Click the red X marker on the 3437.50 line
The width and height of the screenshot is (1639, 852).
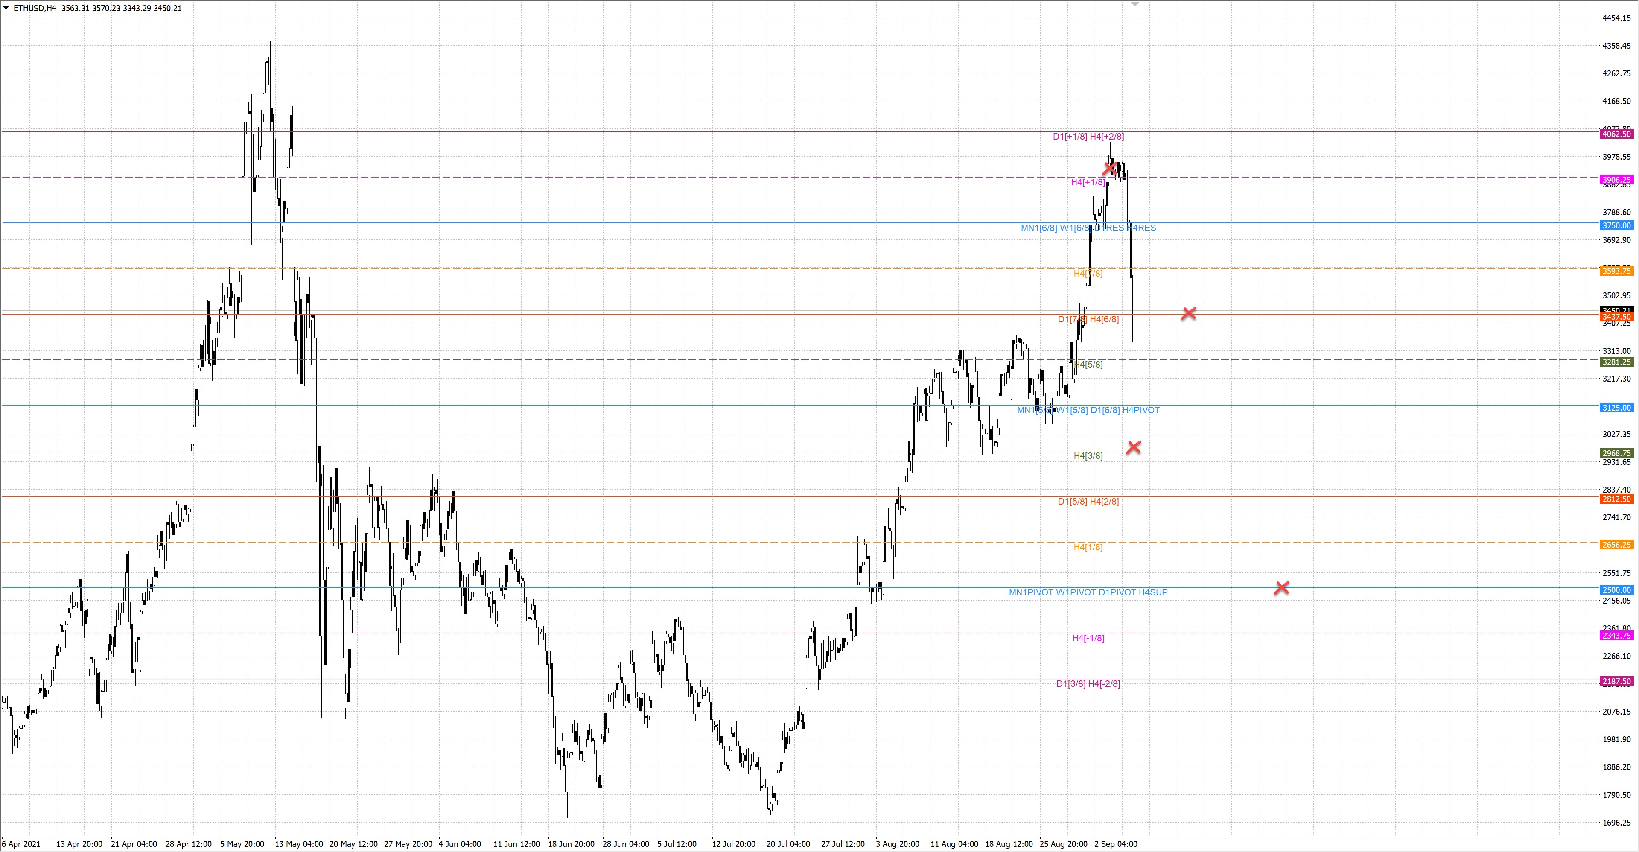(x=1189, y=313)
